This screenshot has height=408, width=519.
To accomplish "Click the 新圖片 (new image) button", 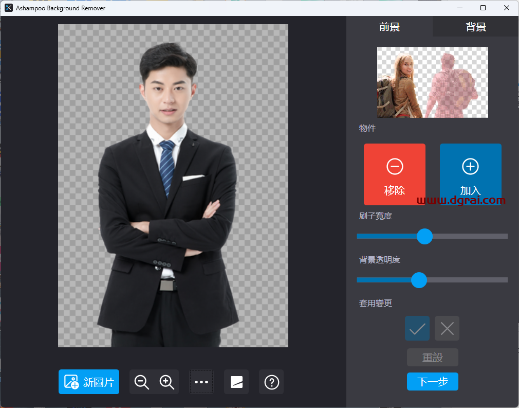I will point(89,382).
